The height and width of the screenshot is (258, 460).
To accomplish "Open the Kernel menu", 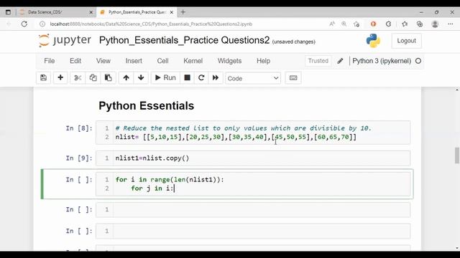I will pyautogui.click(x=193, y=61).
